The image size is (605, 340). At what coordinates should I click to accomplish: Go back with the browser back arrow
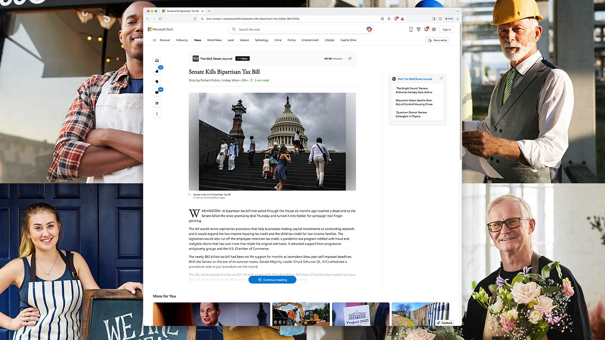(x=147, y=18)
